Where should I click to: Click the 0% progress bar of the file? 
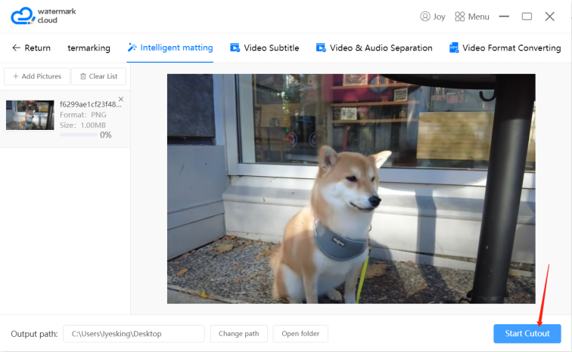79,134
